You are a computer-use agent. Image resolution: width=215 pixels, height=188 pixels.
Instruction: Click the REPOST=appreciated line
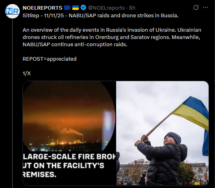pos(49,59)
